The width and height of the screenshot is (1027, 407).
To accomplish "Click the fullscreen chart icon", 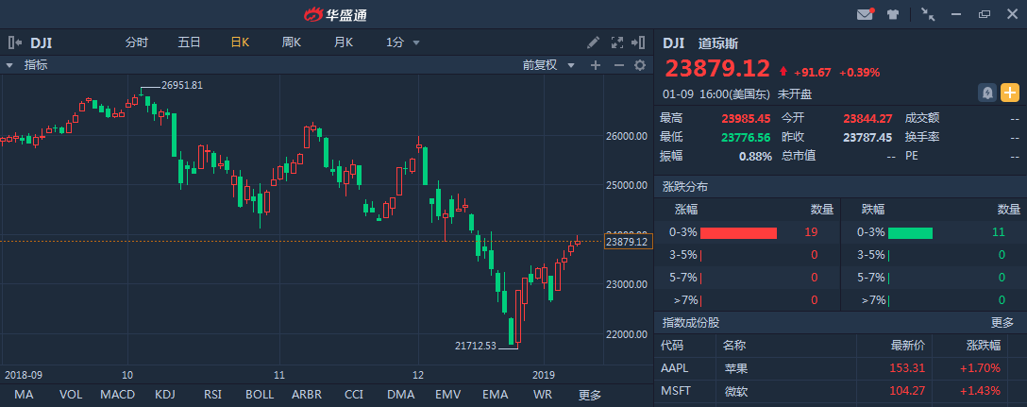I will point(617,42).
